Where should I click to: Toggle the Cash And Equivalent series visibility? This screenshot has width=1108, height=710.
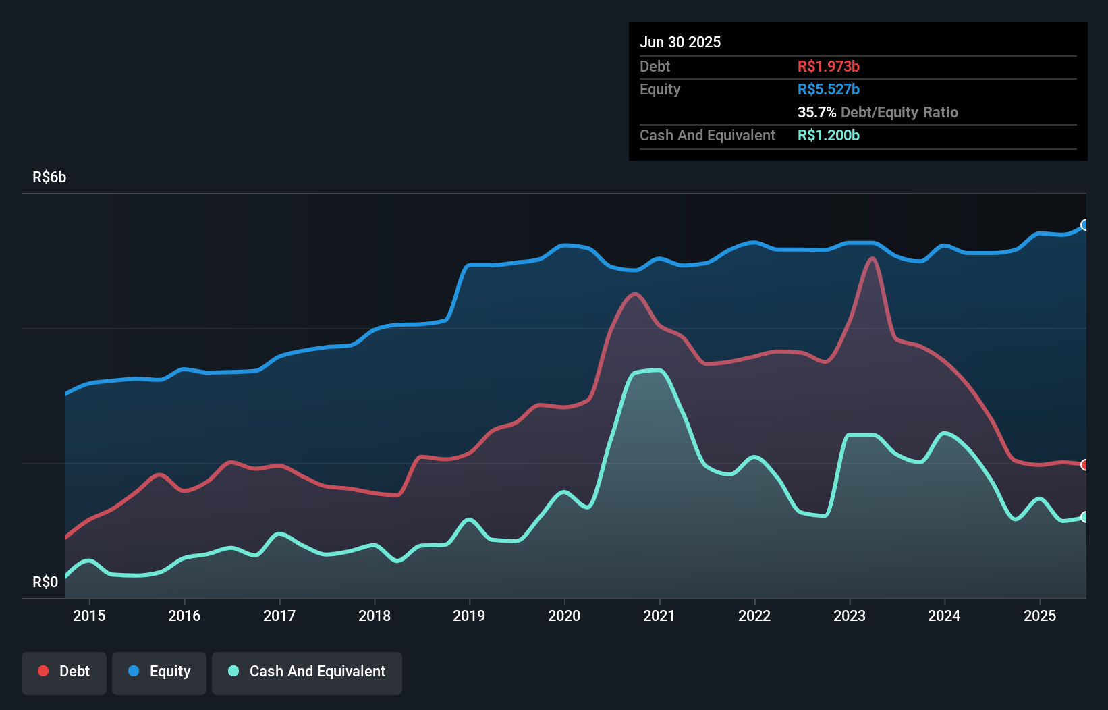tap(306, 671)
